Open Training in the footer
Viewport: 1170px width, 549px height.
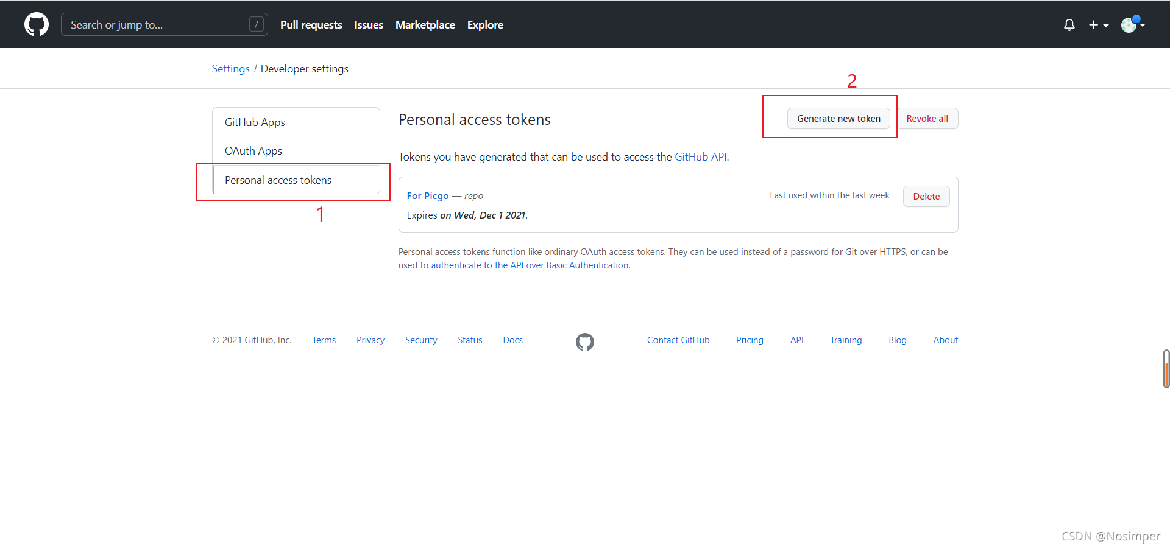pos(846,340)
